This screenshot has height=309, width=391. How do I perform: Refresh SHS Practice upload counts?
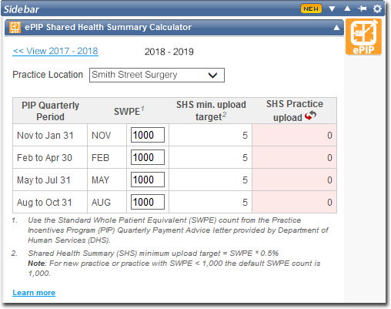310,116
